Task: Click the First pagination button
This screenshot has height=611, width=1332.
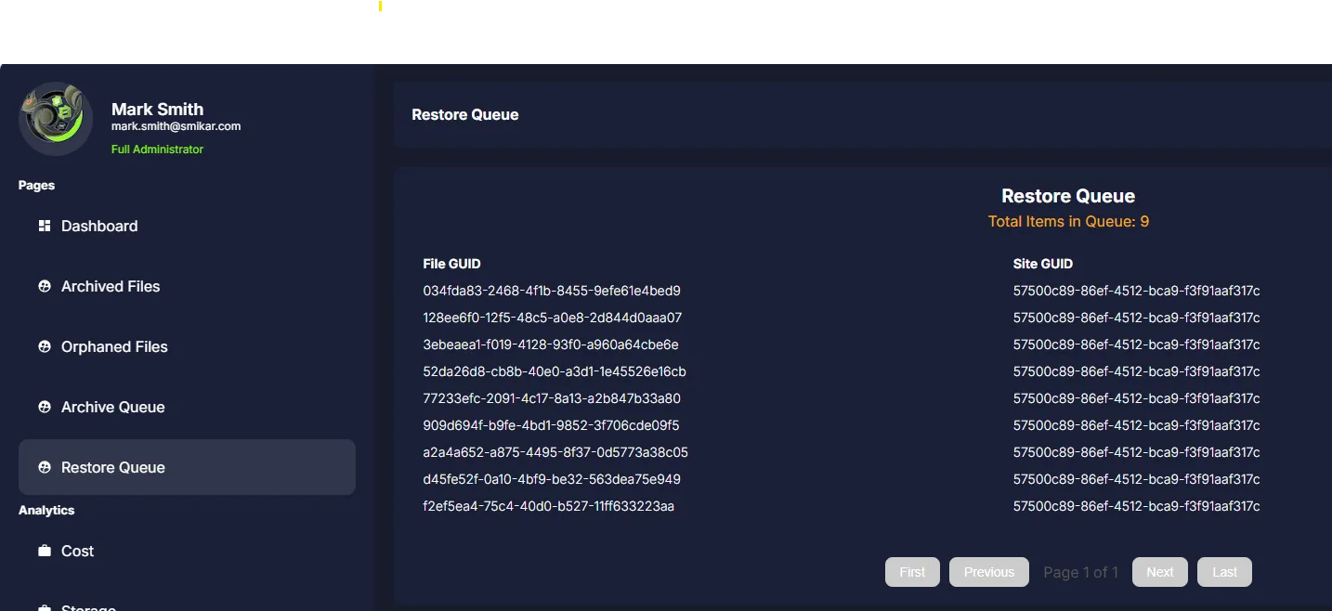Action: pos(912,572)
